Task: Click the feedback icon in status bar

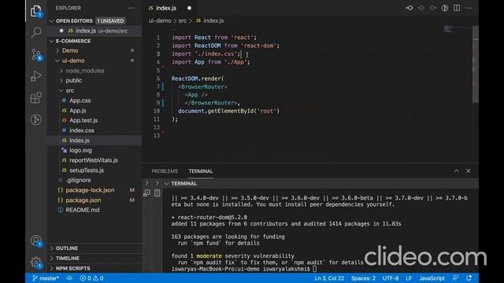Action: click(x=455, y=278)
